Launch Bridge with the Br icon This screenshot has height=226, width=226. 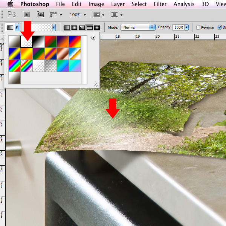click(x=27, y=15)
